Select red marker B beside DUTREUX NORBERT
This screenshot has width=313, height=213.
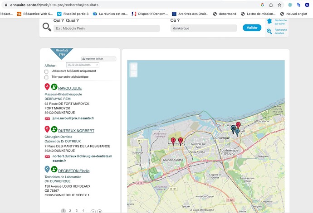pyautogui.click(x=47, y=129)
